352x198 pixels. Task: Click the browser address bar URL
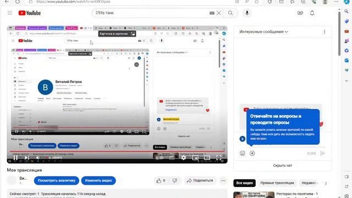coord(73,2)
